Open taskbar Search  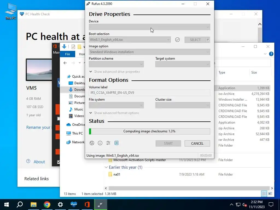(x=20, y=205)
